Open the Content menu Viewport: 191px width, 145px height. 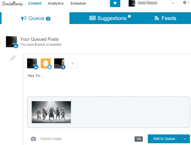pyautogui.click(x=35, y=3)
